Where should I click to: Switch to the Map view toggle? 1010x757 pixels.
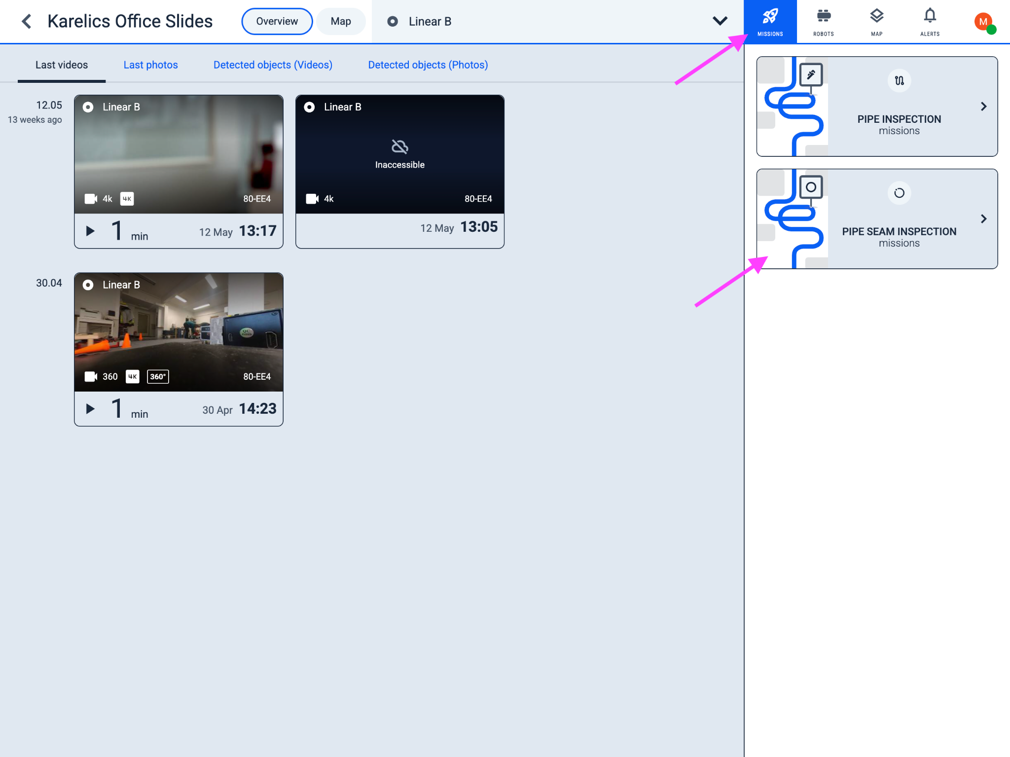click(341, 21)
